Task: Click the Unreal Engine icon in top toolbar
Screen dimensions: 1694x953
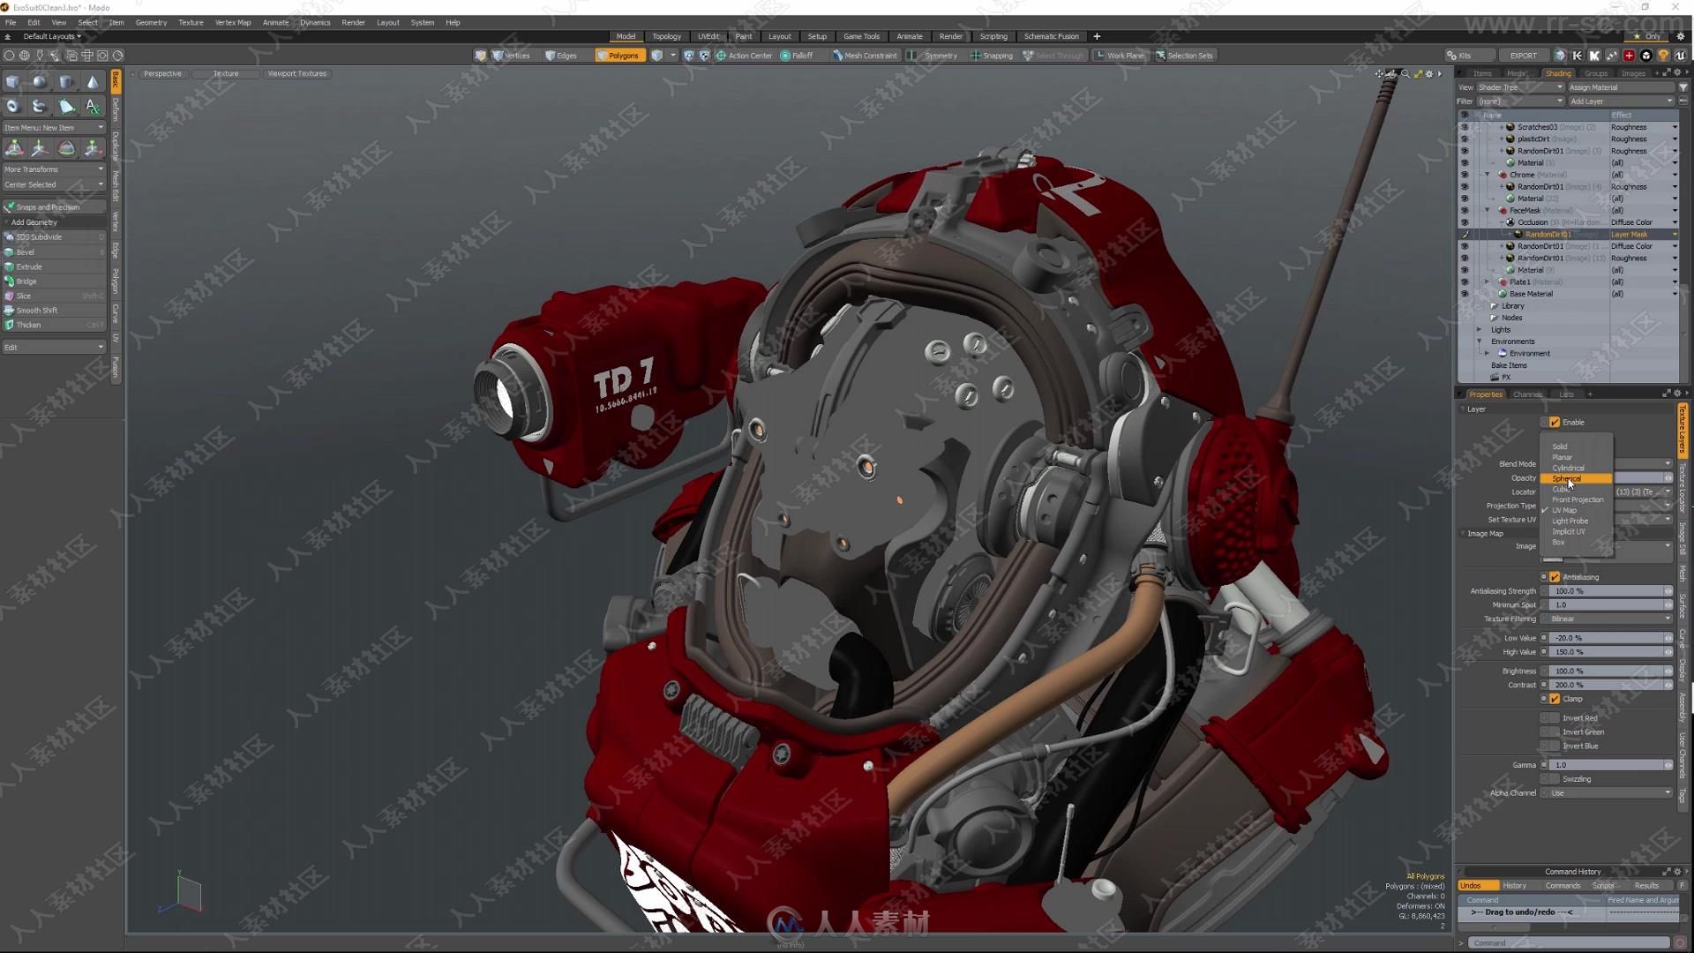Action: coord(1680,55)
